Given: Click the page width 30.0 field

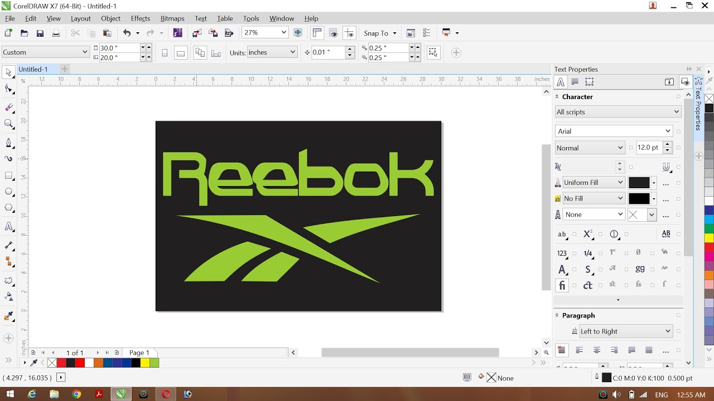Looking at the screenshot, I should pos(119,48).
